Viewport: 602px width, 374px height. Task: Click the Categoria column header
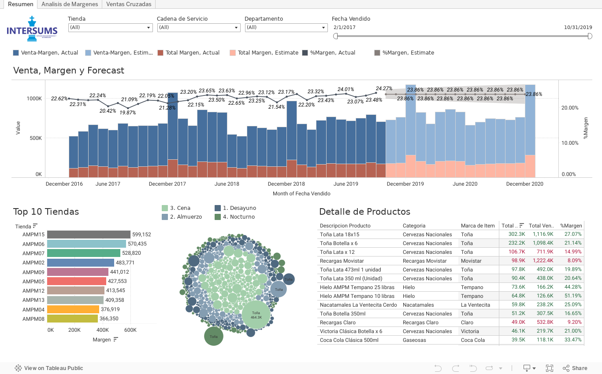pyautogui.click(x=414, y=226)
